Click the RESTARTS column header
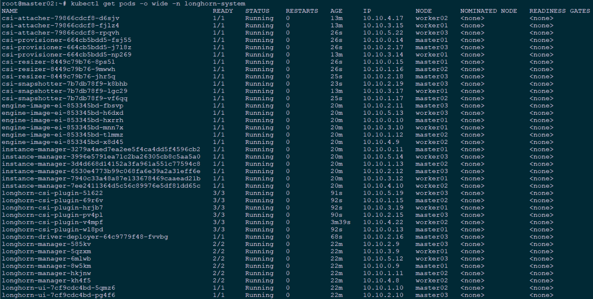 [x=302, y=11]
